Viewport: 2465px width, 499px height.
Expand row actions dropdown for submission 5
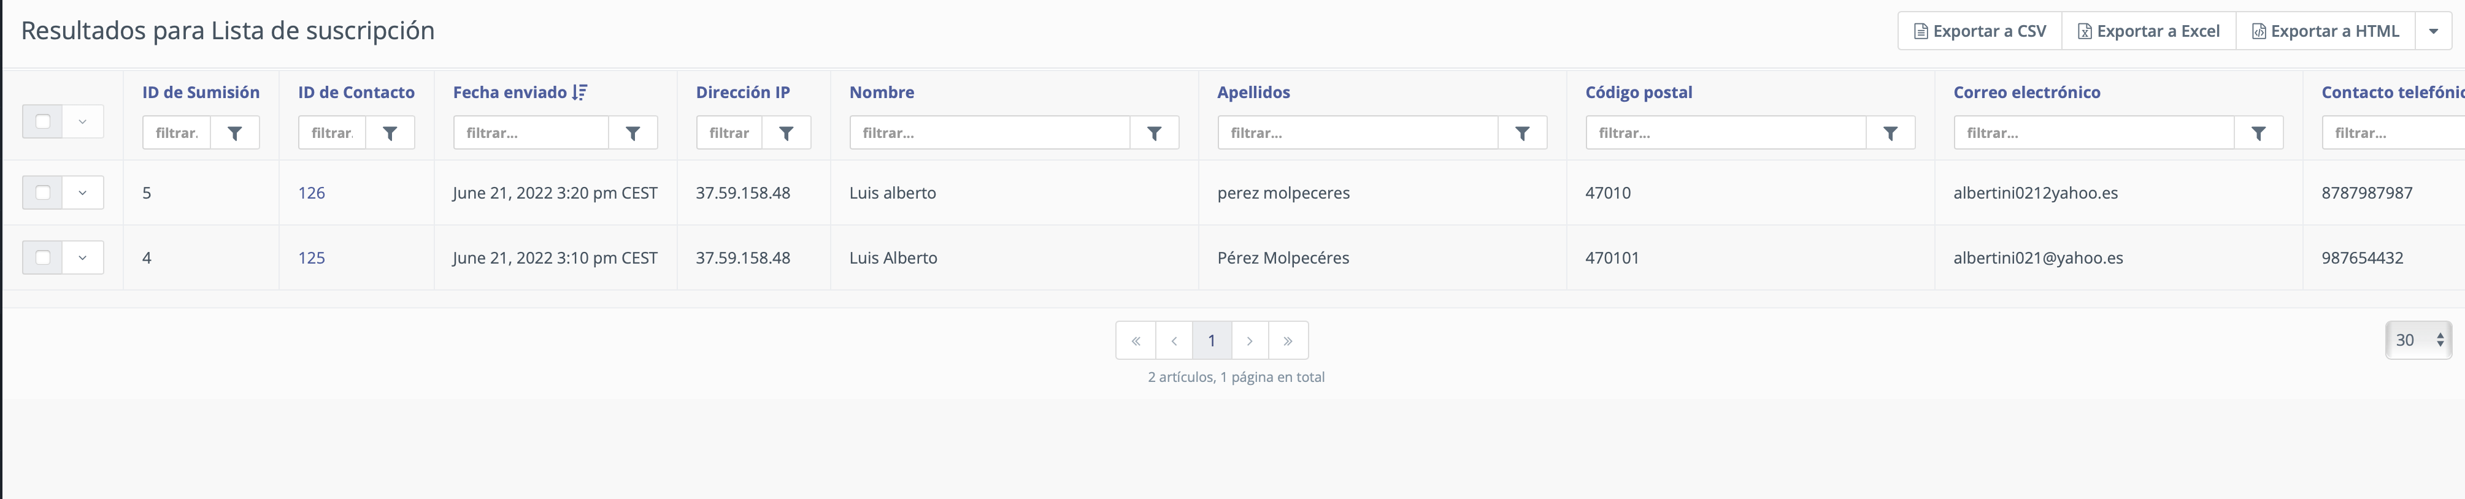pos(82,192)
